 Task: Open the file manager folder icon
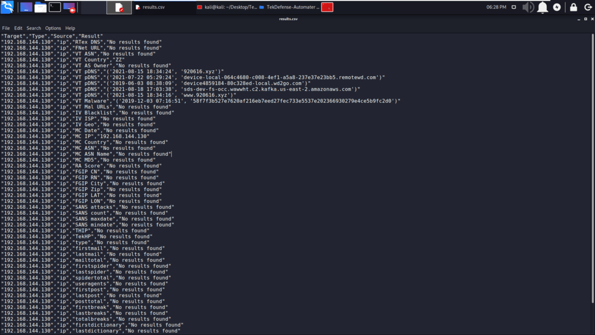[40, 7]
